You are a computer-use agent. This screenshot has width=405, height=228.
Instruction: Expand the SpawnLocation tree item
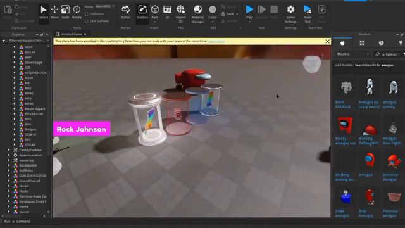pyautogui.click(x=9, y=155)
